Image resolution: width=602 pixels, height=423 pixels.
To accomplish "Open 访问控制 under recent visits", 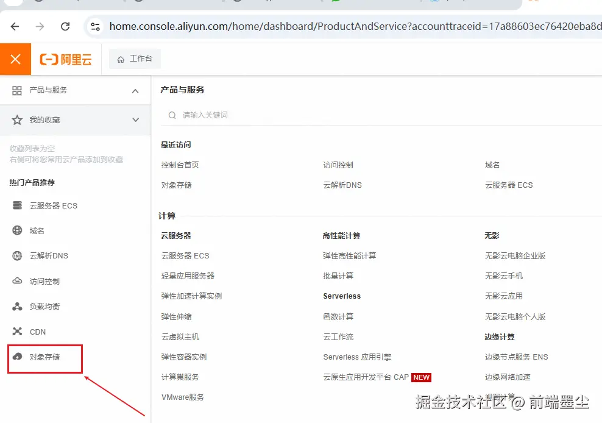I will 338,165.
